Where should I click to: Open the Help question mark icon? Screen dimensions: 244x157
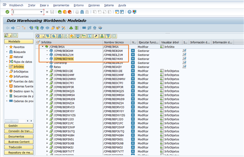point(129,12)
